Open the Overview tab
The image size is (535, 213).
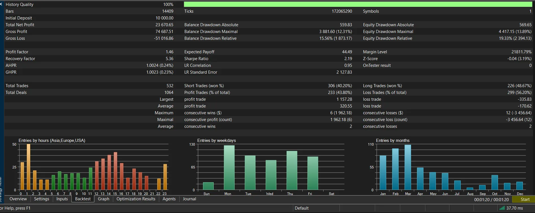[18, 199]
